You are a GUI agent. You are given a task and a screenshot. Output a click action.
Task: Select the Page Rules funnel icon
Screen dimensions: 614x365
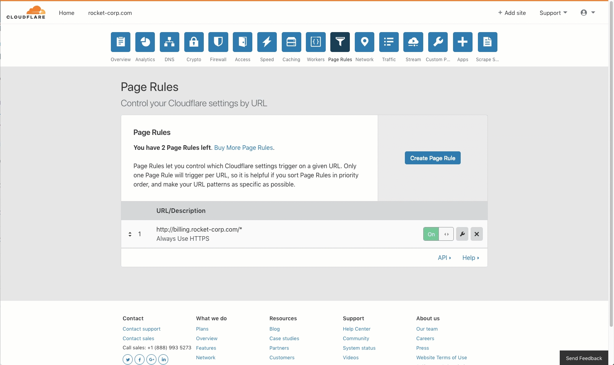340,42
